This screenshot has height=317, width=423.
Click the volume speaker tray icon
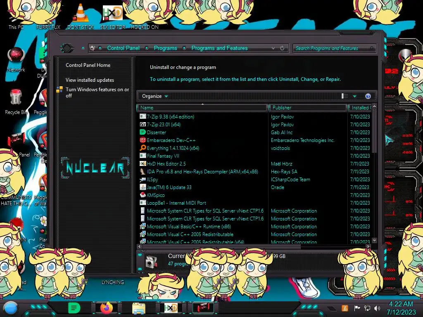tap(377, 308)
